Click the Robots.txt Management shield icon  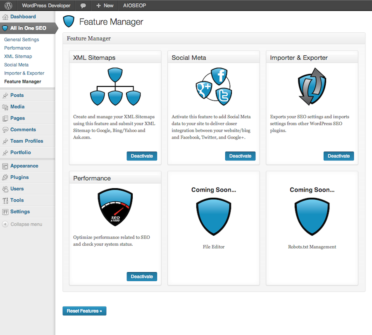(312, 217)
